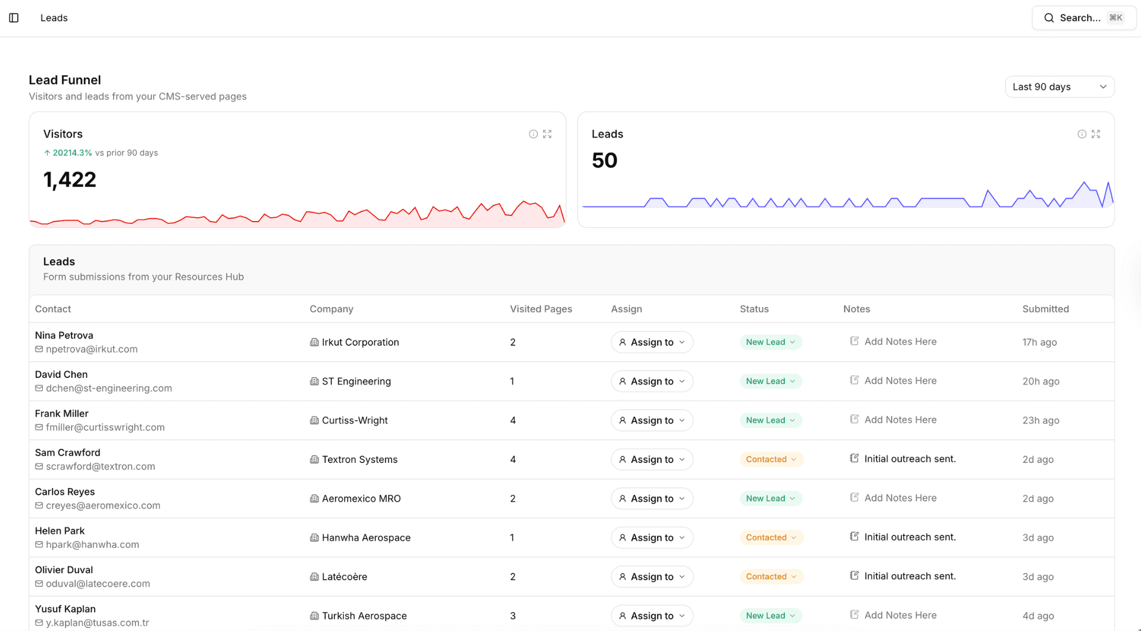Click the building icon beside Hanwha Aerospace
Screen dimensions: 1141x631
pyautogui.click(x=314, y=538)
